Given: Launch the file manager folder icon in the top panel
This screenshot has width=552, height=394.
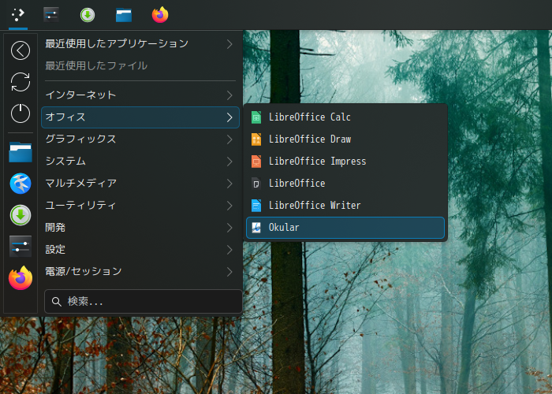Looking at the screenshot, I should 124,15.
